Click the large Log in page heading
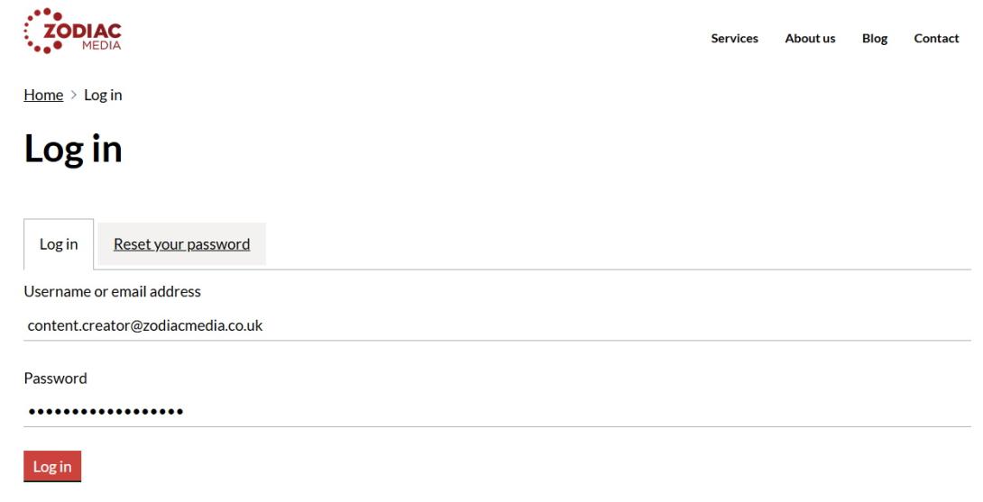The image size is (983, 502). 73,150
